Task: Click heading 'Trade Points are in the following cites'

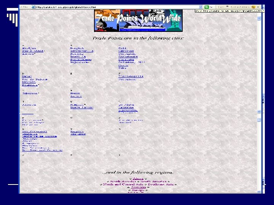Action: coord(138,38)
